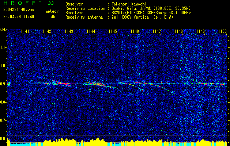The image size is (230, 146).
Task: Click frequency axis label 0.7
Action: coord(3,121)
